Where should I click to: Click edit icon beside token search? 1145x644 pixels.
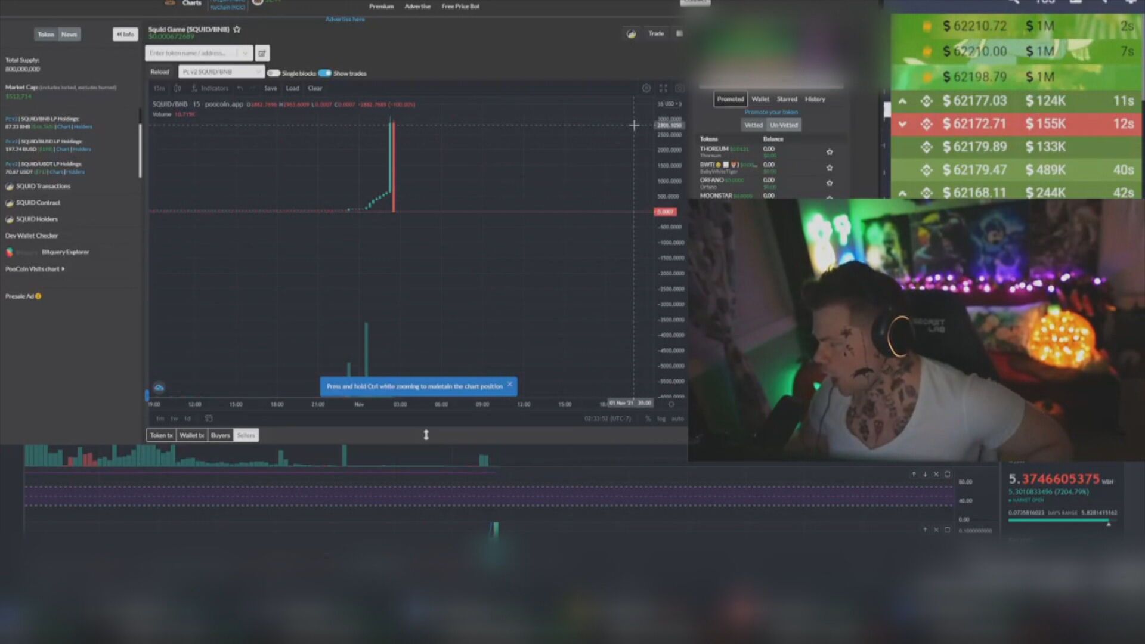(262, 53)
